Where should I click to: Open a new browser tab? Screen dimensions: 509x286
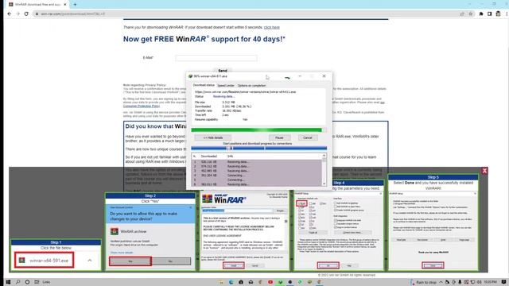[75, 5]
